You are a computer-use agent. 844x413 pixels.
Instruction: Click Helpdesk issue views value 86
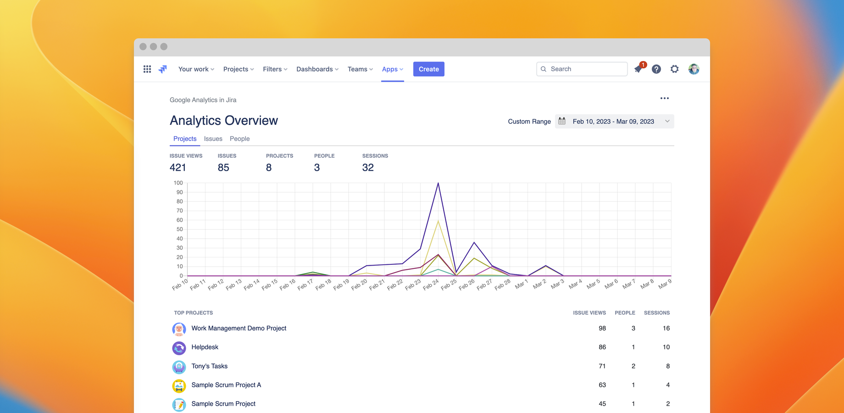click(x=602, y=347)
